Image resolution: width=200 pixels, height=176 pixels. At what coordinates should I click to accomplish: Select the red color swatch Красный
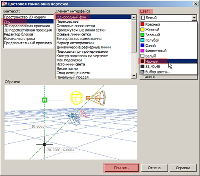click(168, 24)
